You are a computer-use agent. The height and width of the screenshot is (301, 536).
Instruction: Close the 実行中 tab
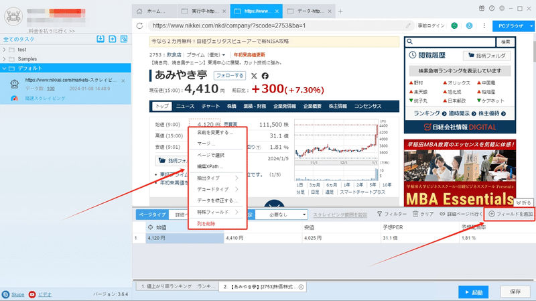coord(224,11)
